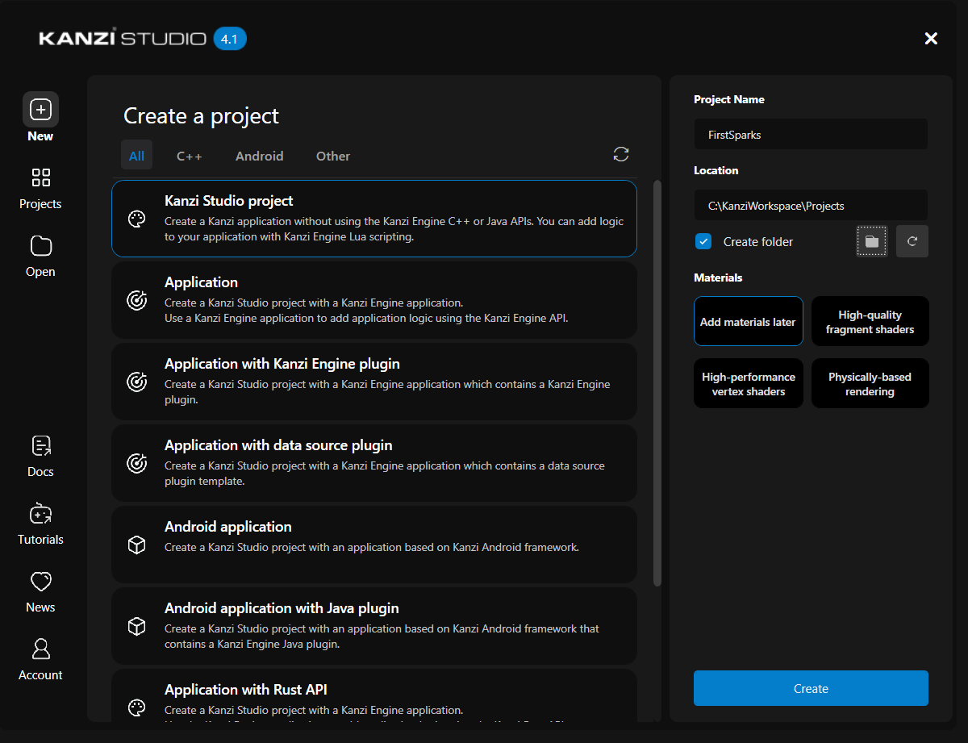Open Account profile icon in sidebar
The height and width of the screenshot is (743, 968).
40,649
